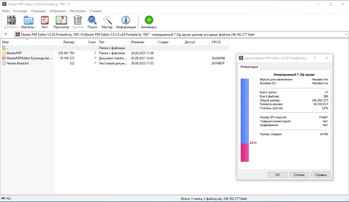The width and height of the screenshot is (349, 202).
Task: Open the Информация archive info icon
Action: 126,21
